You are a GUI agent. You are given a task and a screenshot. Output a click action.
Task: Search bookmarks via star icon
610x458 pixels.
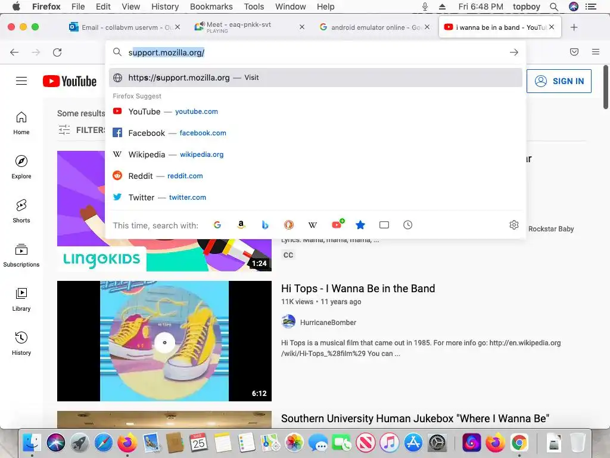tap(360, 225)
